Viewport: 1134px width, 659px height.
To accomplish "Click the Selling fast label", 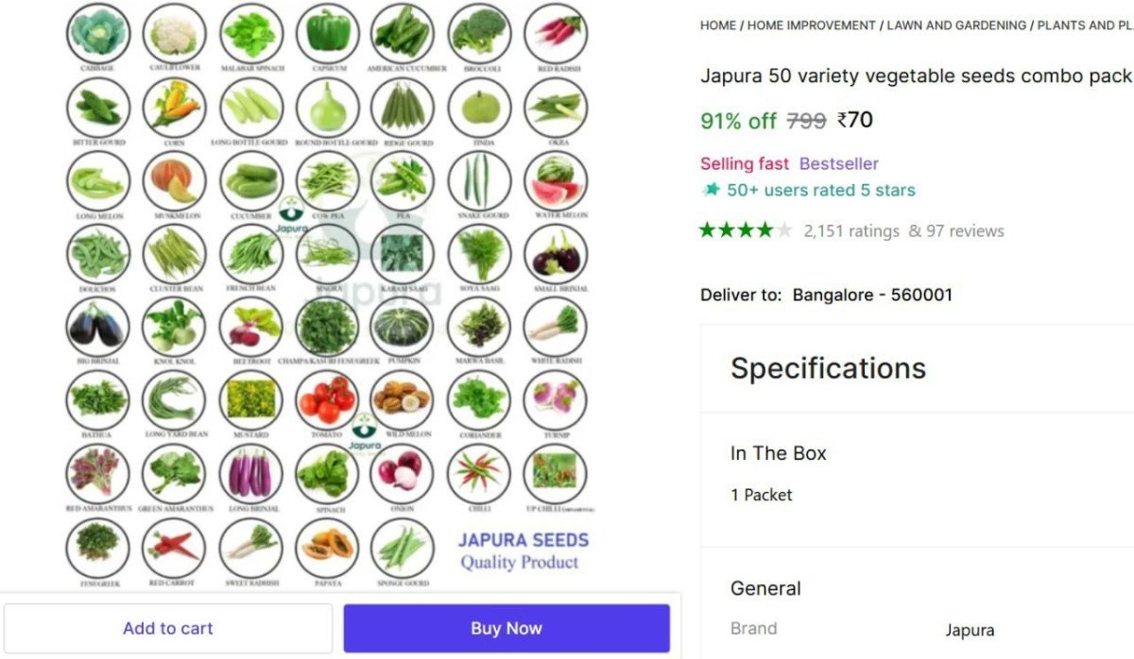I will pyautogui.click(x=744, y=163).
